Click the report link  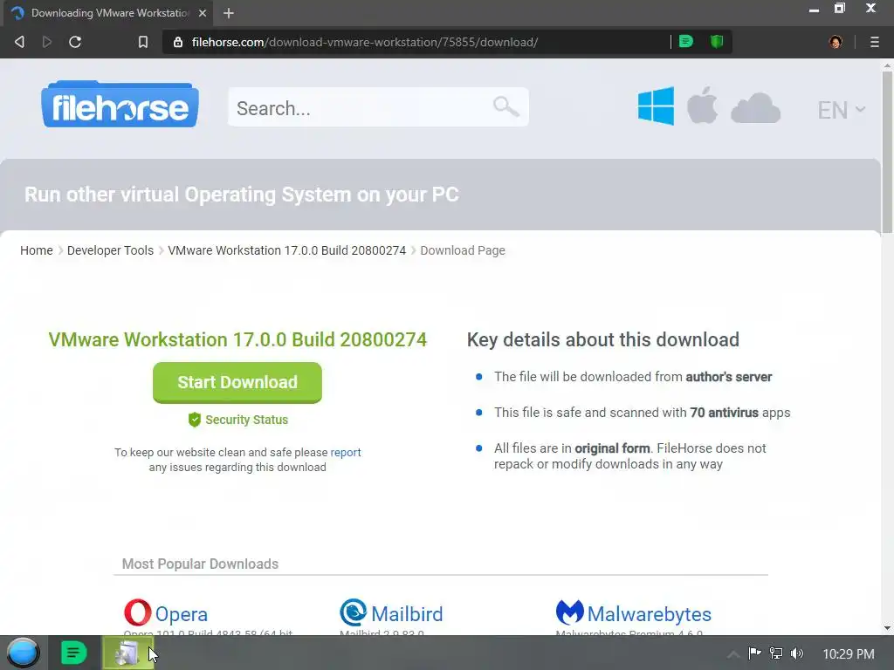[x=346, y=453]
